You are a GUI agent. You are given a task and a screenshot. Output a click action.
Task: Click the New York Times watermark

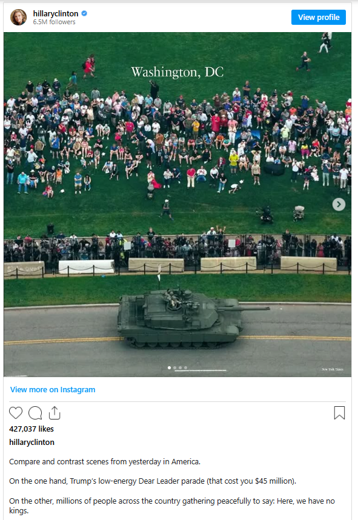tap(333, 369)
